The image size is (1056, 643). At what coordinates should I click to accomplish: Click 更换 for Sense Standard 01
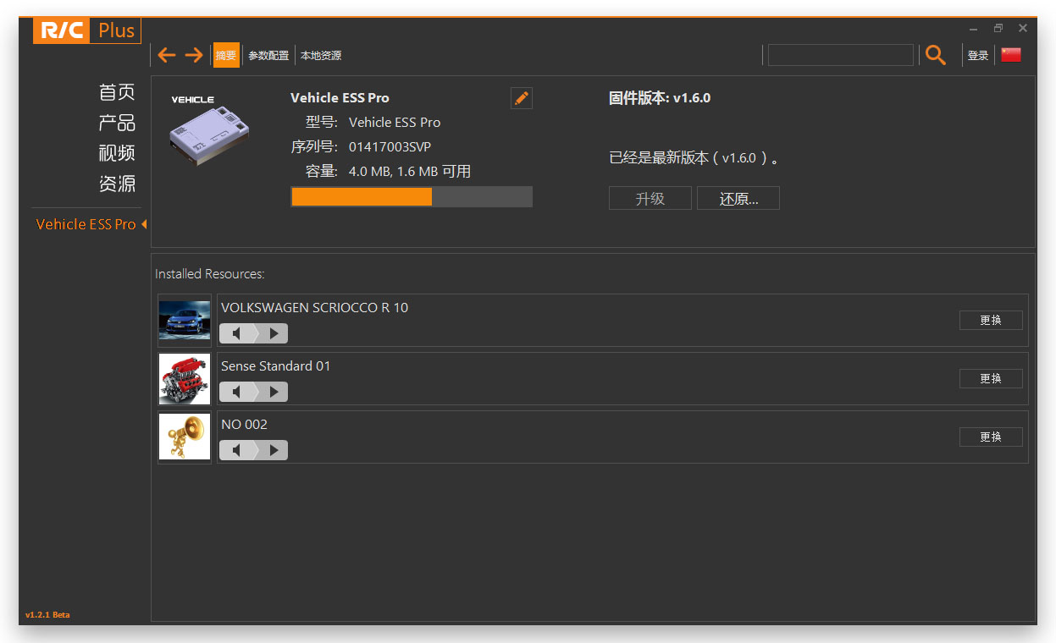991,379
